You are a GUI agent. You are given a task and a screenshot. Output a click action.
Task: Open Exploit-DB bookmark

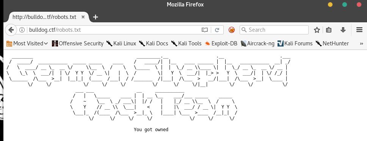[x=221, y=43]
